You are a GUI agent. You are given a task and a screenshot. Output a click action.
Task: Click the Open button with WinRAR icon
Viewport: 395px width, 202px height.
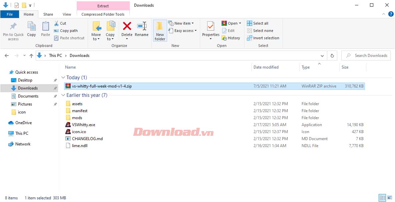click(230, 23)
